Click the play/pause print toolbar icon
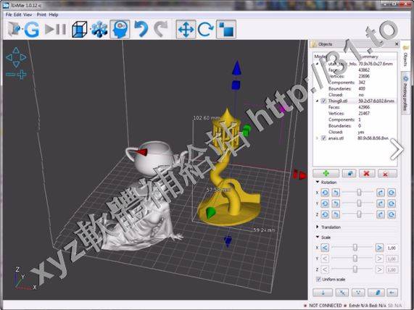The height and width of the screenshot is (310, 414). pyautogui.click(x=55, y=29)
